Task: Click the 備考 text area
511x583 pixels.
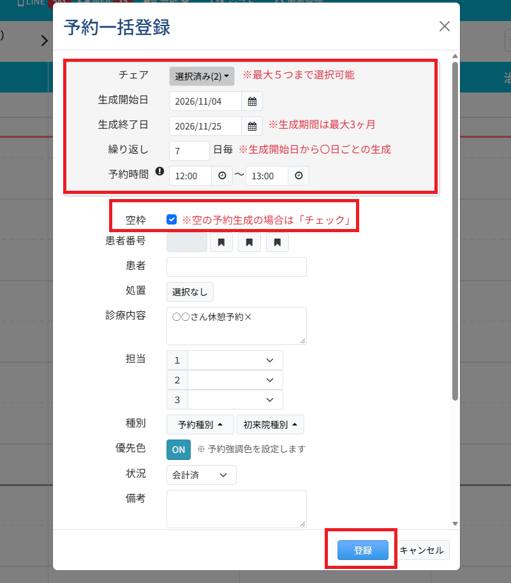Action: (x=237, y=508)
